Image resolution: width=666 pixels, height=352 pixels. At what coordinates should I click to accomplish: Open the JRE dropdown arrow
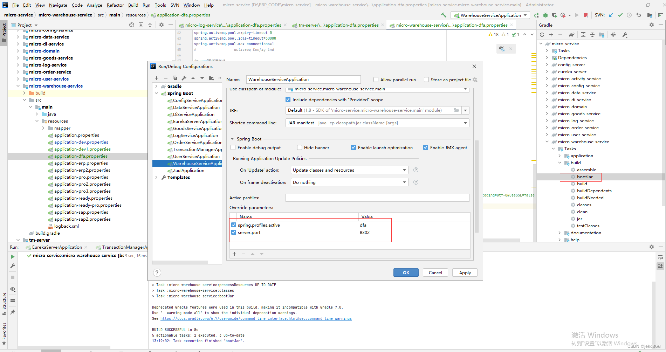tap(465, 110)
